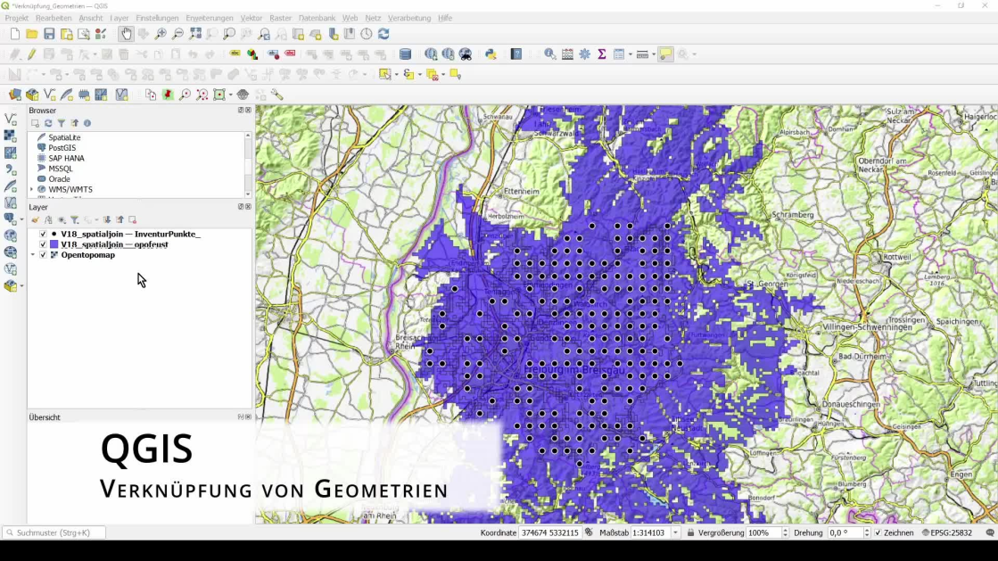
Task: Open DB Manager database cylinder icon
Action: click(x=405, y=54)
